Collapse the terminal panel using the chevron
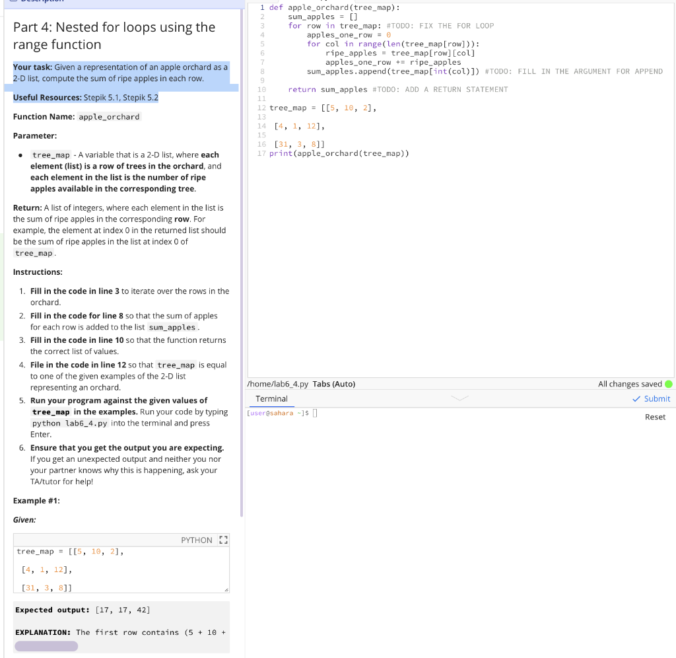Image resolution: width=676 pixels, height=658 pixels. 460,397
